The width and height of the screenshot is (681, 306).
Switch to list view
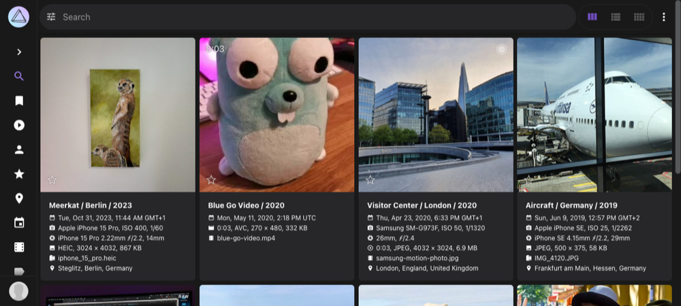pos(616,17)
